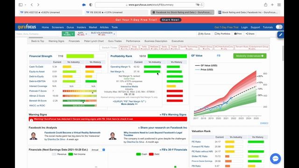The image size is (299, 168).
Task: Open the Annual financials period dropdown
Action: pyautogui.click(x=95, y=150)
